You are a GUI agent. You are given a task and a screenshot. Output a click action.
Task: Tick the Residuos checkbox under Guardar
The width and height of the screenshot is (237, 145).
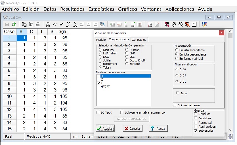click(196, 114)
